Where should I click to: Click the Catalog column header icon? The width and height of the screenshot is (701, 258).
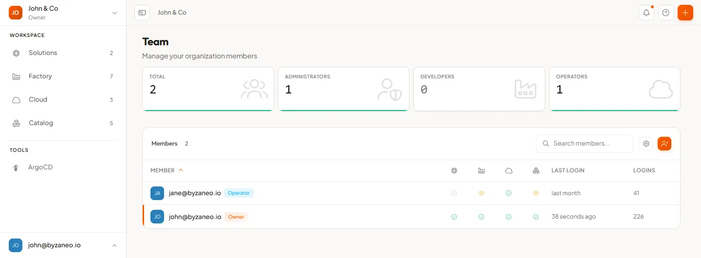[x=536, y=171]
